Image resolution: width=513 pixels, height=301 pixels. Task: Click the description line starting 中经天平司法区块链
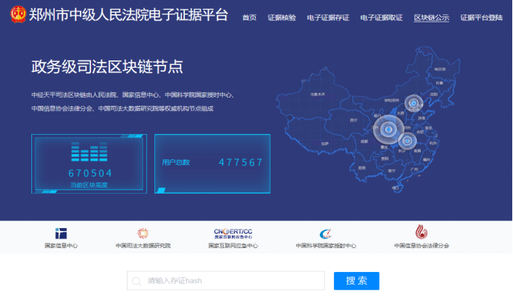click(133, 95)
